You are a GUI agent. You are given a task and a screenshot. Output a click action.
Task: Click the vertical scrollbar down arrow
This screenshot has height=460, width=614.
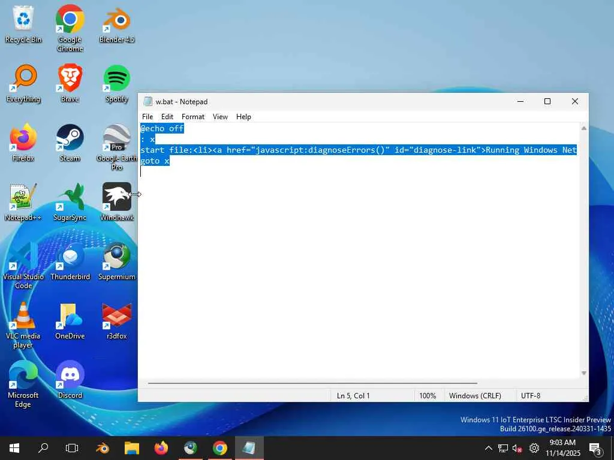pos(584,373)
